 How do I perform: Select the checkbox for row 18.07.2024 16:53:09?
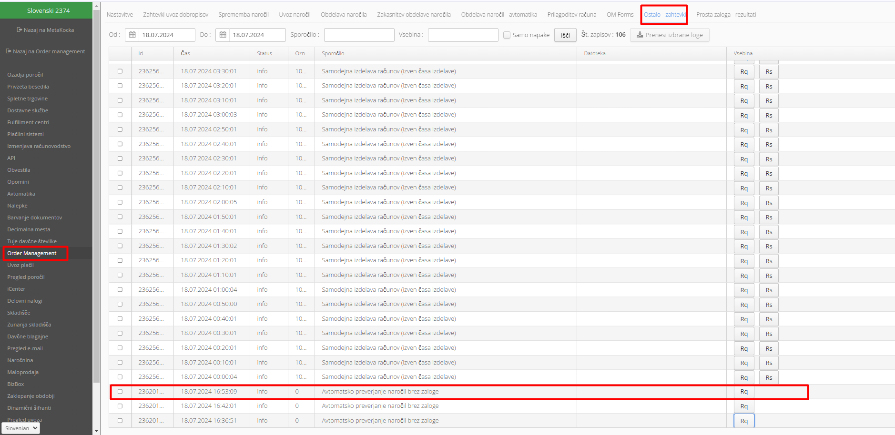tap(120, 392)
